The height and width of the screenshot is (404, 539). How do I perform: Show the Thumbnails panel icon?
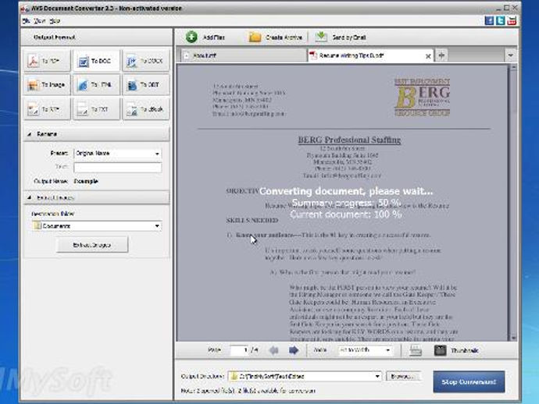point(441,350)
